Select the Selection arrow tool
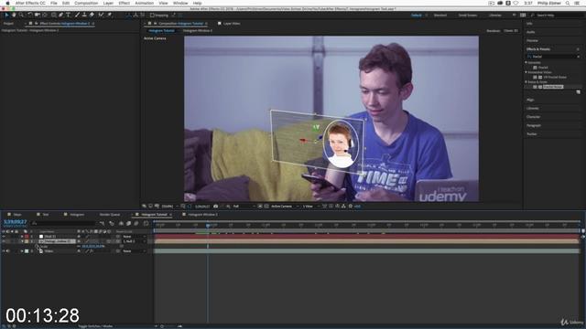This screenshot has height=329, width=586. tap(6, 15)
